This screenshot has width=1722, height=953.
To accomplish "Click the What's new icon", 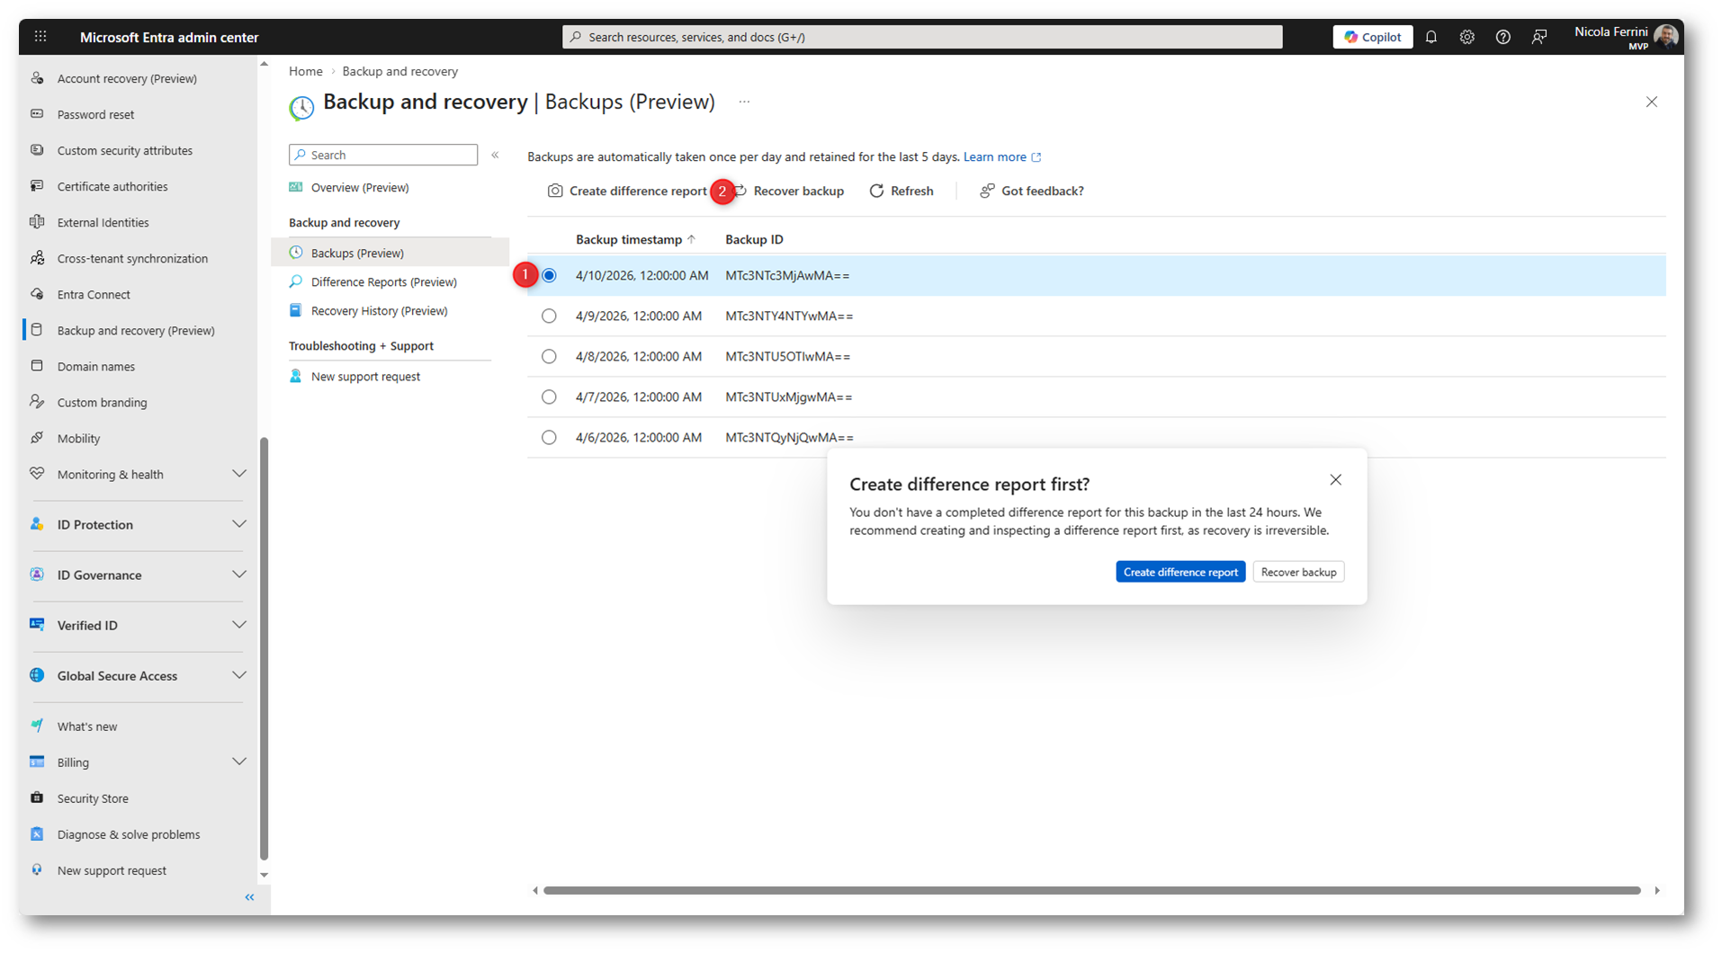I will pyautogui.click(x=37, y=726).
